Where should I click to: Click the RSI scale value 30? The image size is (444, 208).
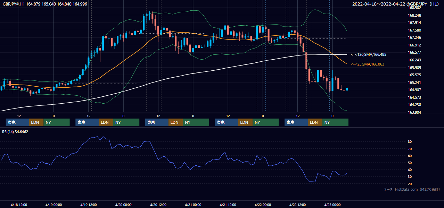click(x=410, y=177)
